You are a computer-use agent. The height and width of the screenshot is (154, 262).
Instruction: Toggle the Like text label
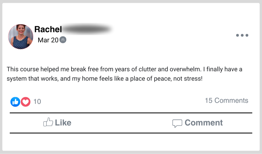point(63,123)
